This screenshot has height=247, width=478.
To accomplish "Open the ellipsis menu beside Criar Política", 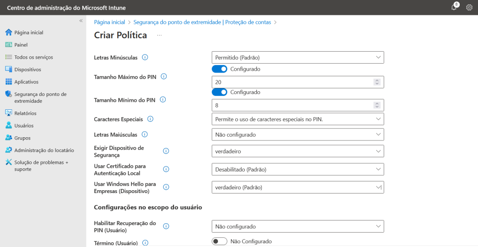I will click(x=159, y=35).
